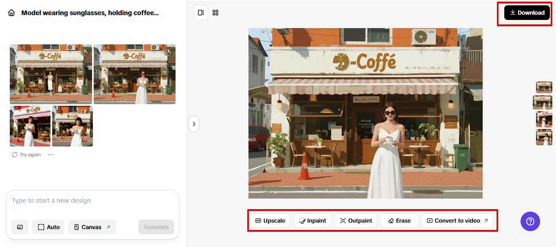556x247 pixels.
Task: Open the more options menu below thumbnails
Action: (50, 154)
